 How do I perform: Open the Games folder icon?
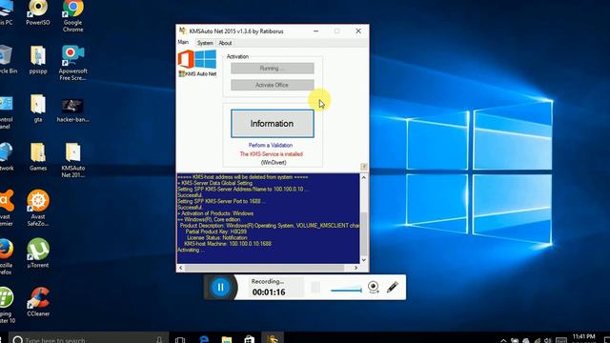point(38,156)
